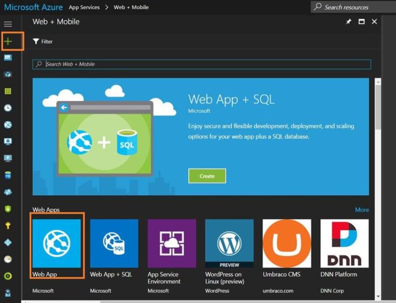Click the Microsoft Azure logo text
This screenshot has height=303, width=396.
pos(34,7)
